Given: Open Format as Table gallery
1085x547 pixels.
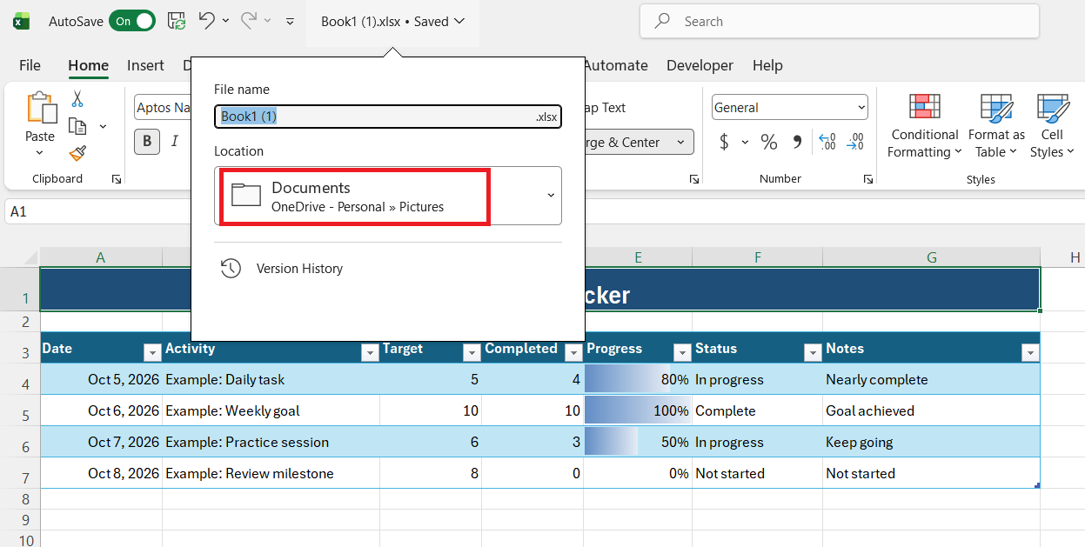Looking at the screenshot, I should (x=996, y=126).
